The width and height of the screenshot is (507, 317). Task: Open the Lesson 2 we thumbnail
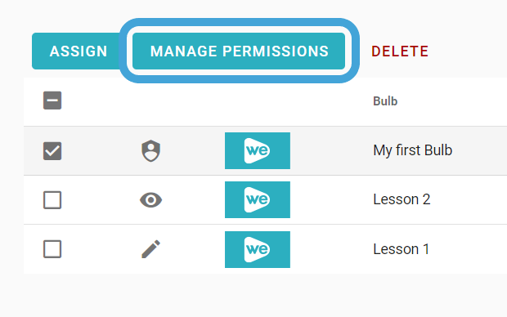[x=258, y=199]
